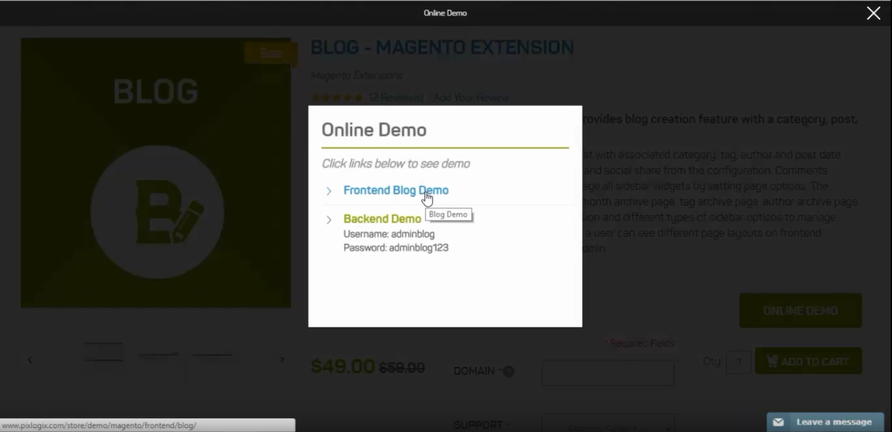The height and width of the screenshot is (432, 892).
Task: Click the help icon beside DOMAIN
Action: 509,371
